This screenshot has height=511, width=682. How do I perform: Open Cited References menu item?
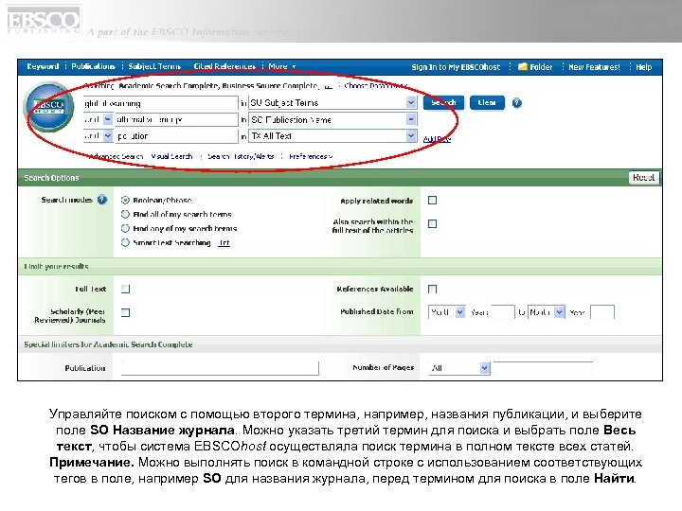[x=224, y=66]
